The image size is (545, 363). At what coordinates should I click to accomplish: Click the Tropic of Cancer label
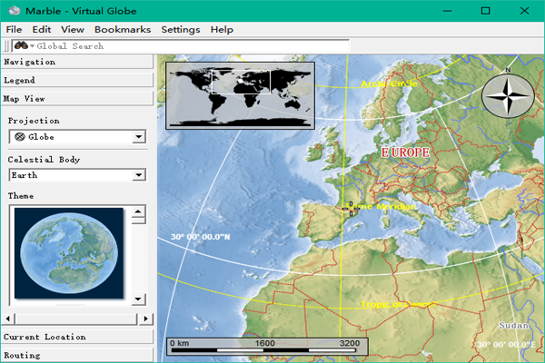pos(397,304)
